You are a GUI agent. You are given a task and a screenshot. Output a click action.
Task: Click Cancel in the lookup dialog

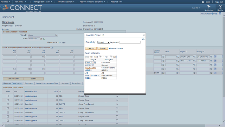click(x=103, y=48)
